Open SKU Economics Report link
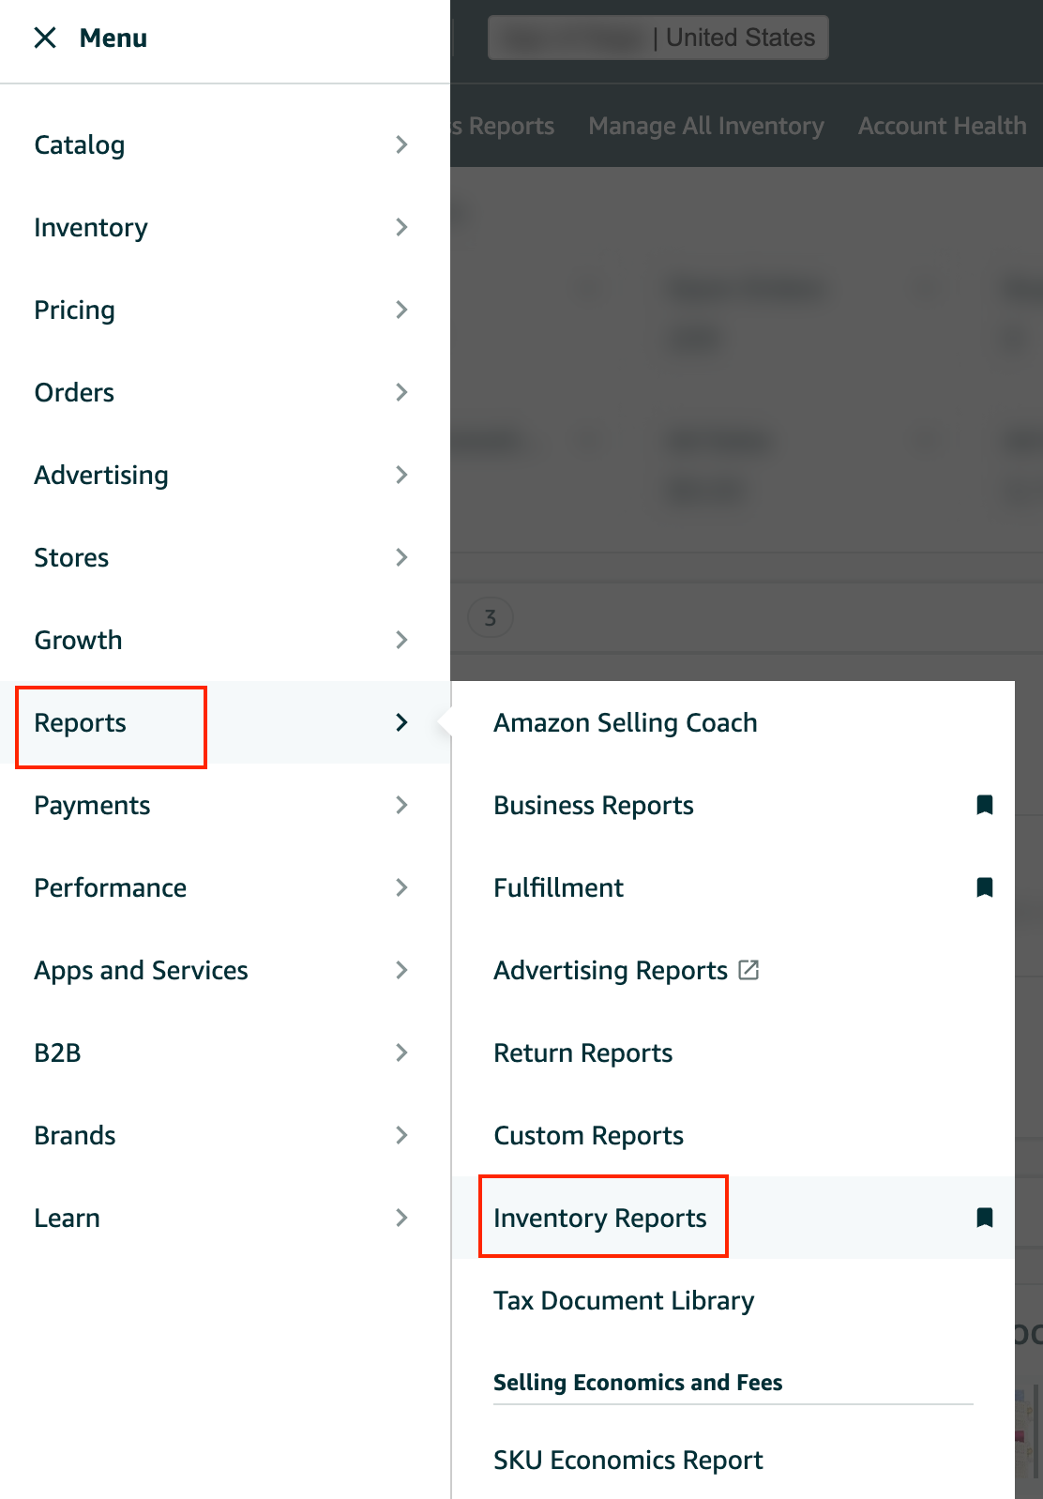The height and width of the screenshot is (1499, 1043). [628, 1461]
